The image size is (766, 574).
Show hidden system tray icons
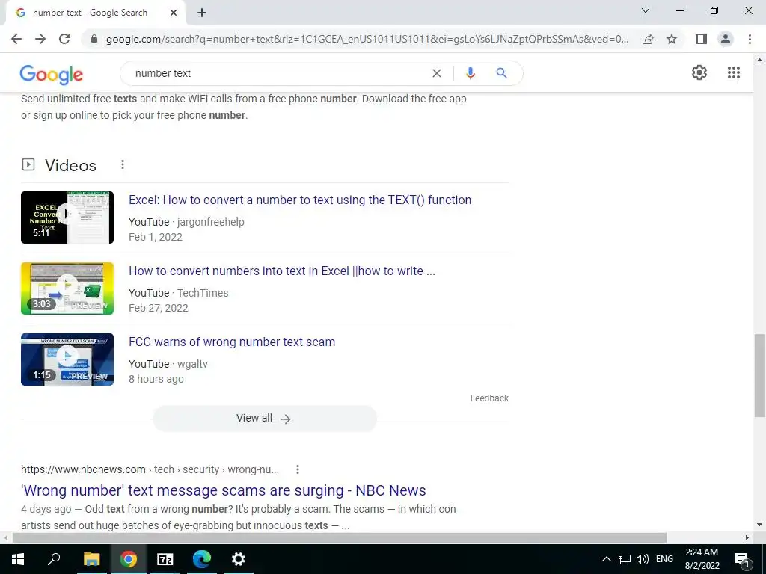(x=606, y=559)
